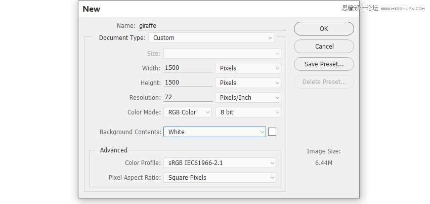Open the Width units dropdown
430x204 pixels.
point(248,68)
